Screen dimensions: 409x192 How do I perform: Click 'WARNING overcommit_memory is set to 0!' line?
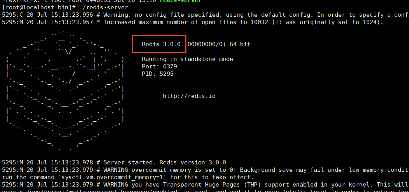205,170
